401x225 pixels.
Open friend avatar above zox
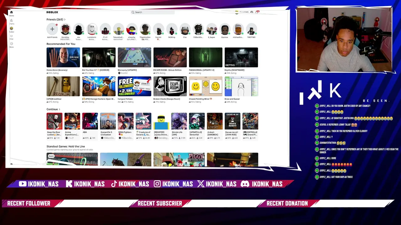(x=79, y=29)
